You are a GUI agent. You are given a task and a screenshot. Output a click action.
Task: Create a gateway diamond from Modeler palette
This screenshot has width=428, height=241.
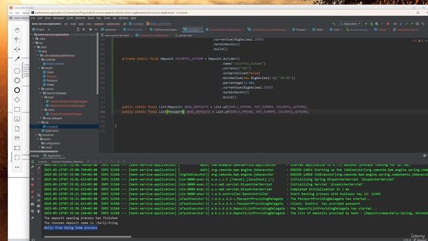(x=17, y=100)
